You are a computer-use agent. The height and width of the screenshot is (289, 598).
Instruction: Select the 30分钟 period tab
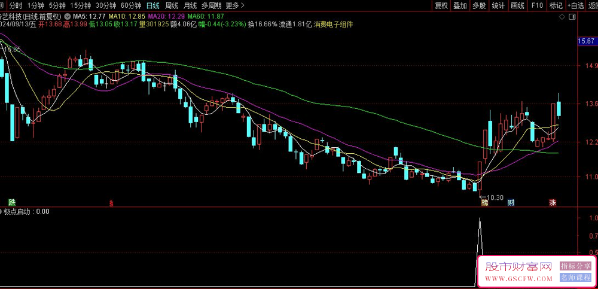(106, 5)
